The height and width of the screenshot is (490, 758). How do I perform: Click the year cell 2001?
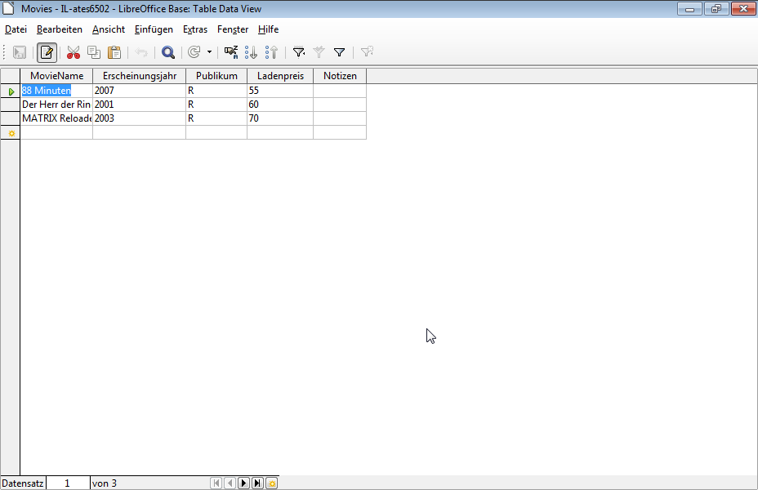tap(139, 105)
